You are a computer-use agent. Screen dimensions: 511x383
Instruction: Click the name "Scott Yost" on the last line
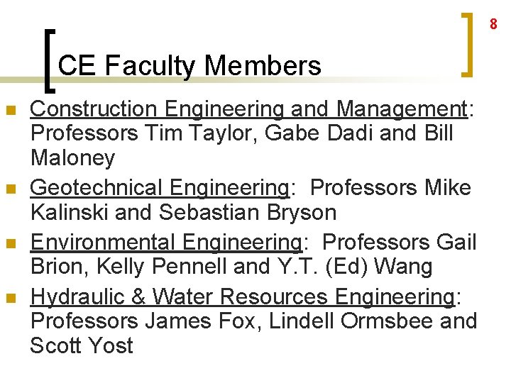pyautogui.click(x=82, y=345)
